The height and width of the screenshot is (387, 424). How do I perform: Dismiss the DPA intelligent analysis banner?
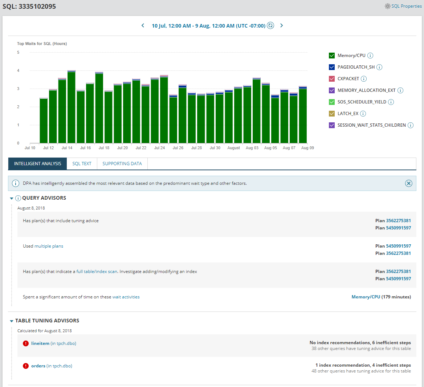[409, 183]
